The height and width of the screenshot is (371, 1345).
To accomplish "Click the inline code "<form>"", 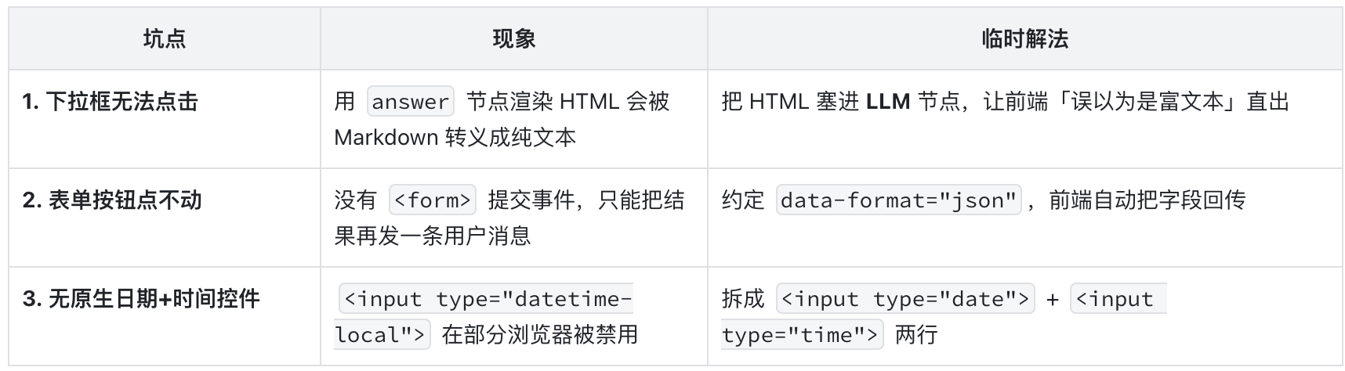I will pos(433,200).
